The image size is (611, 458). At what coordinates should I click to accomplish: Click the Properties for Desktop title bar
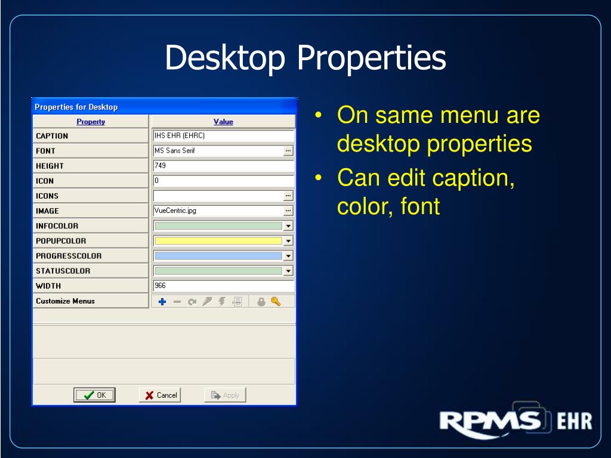[164, 107]
